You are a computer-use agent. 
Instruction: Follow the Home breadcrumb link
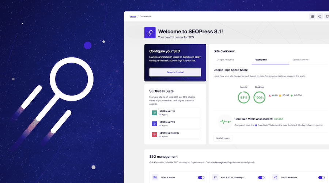(x=133, y=16)
